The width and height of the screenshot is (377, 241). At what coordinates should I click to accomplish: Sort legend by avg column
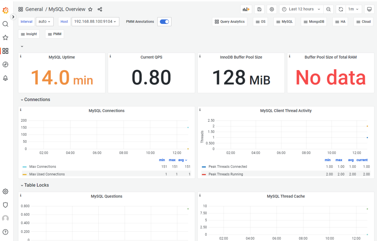click(x=182, y=160)
